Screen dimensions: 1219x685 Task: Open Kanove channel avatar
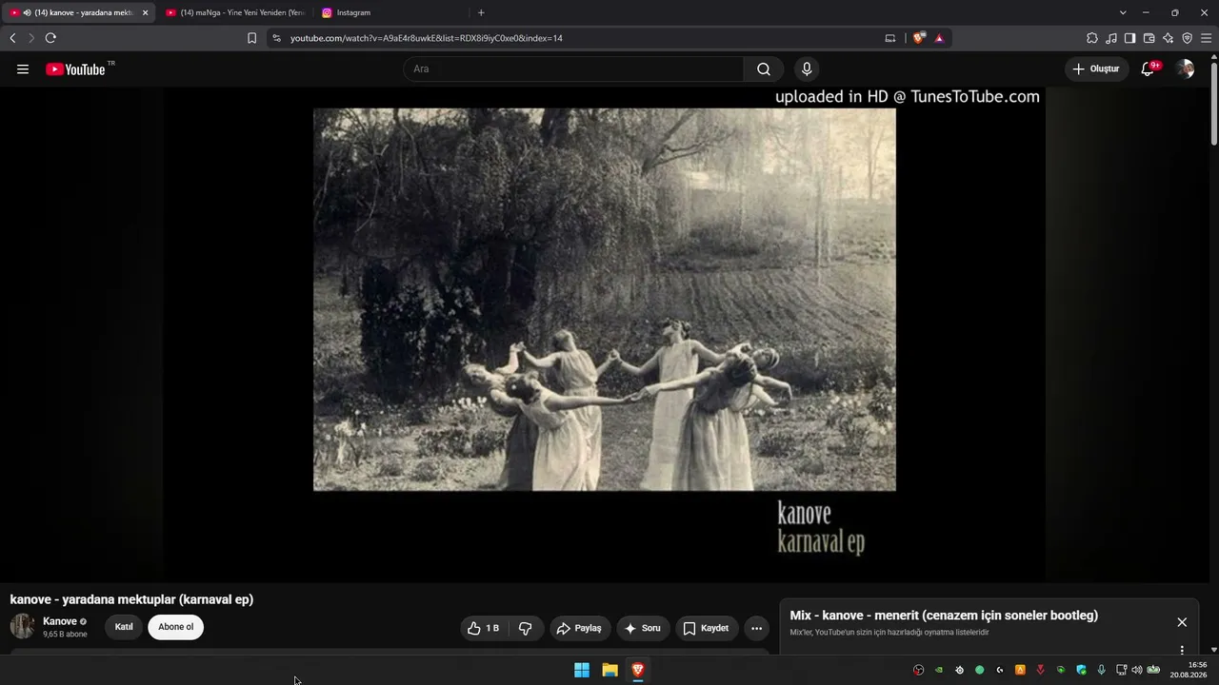pyautogui.click(x=22, y=626)
